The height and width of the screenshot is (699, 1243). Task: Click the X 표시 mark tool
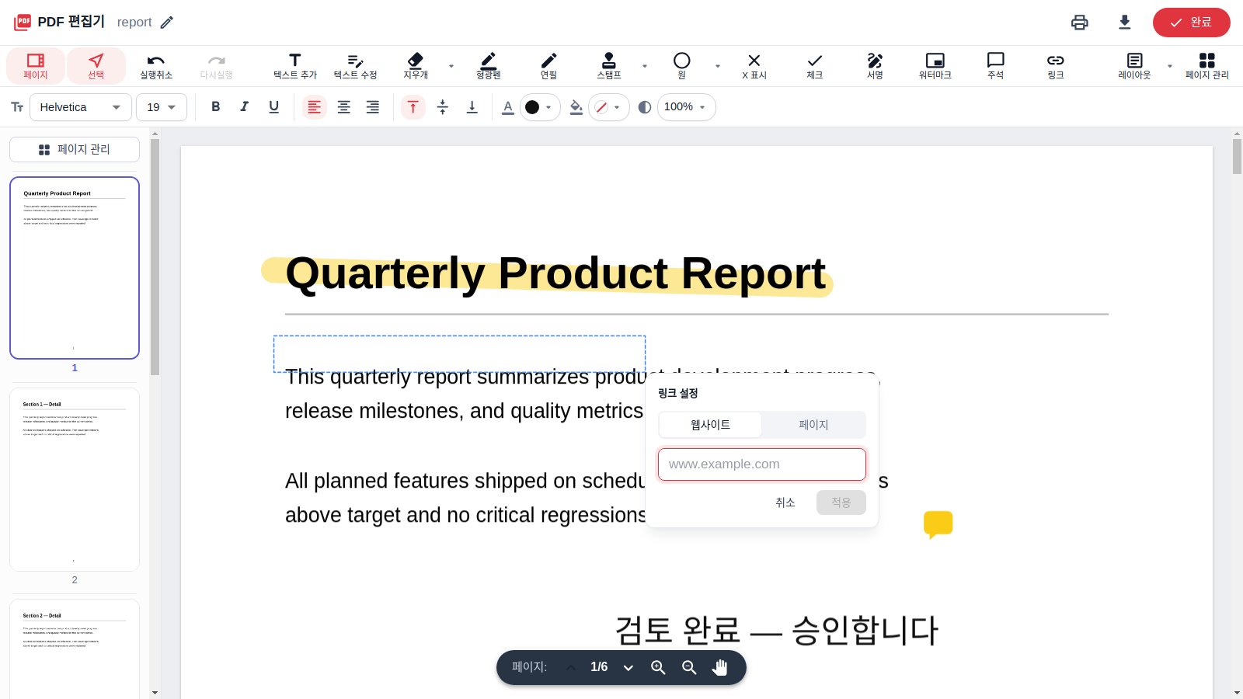[x=754, y=65]
